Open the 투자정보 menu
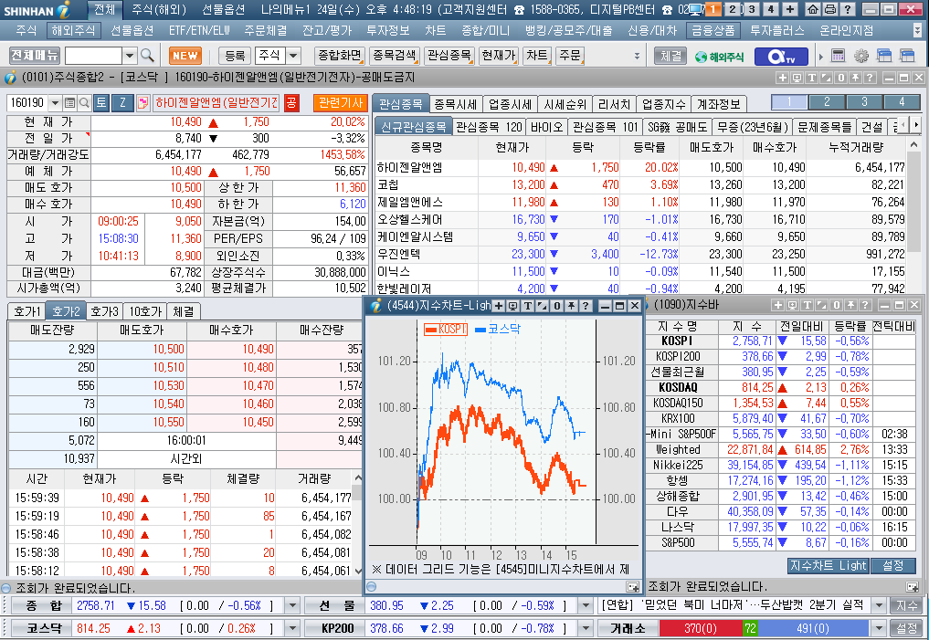The height and width of the screenshot is (640, 929). (387, 31)
